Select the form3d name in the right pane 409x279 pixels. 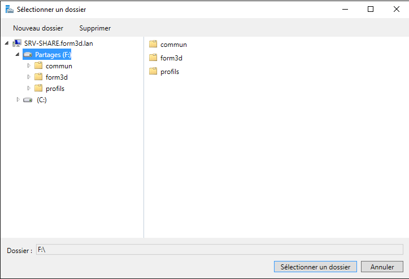click(x=171, y=58)
